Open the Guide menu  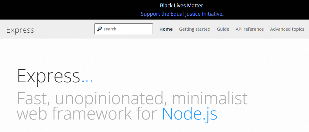[x=223, y=29]
